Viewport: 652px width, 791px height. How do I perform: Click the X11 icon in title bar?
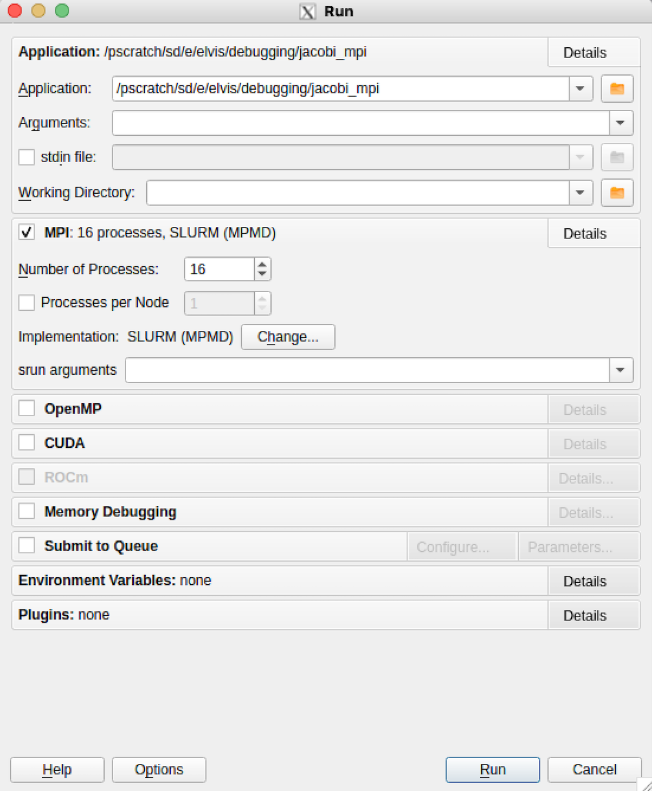click(x=308, y=12)
